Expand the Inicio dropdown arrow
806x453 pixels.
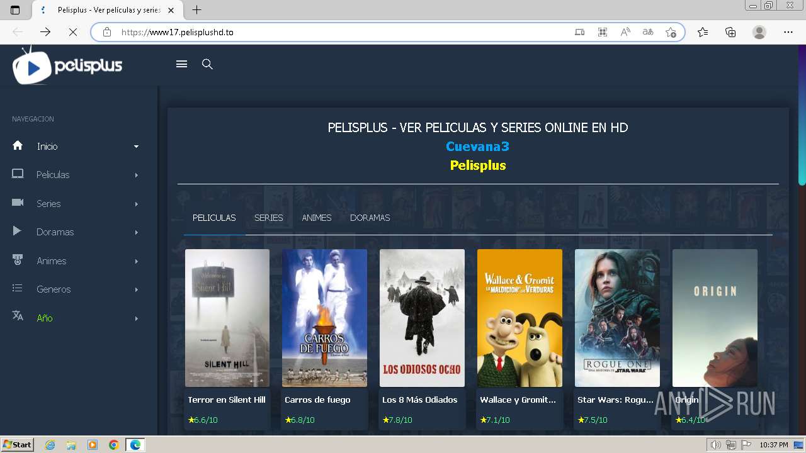136,147
